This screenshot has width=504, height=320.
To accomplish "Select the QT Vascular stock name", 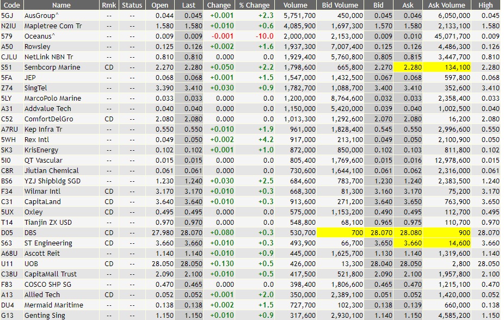I will tap(44, 161).
